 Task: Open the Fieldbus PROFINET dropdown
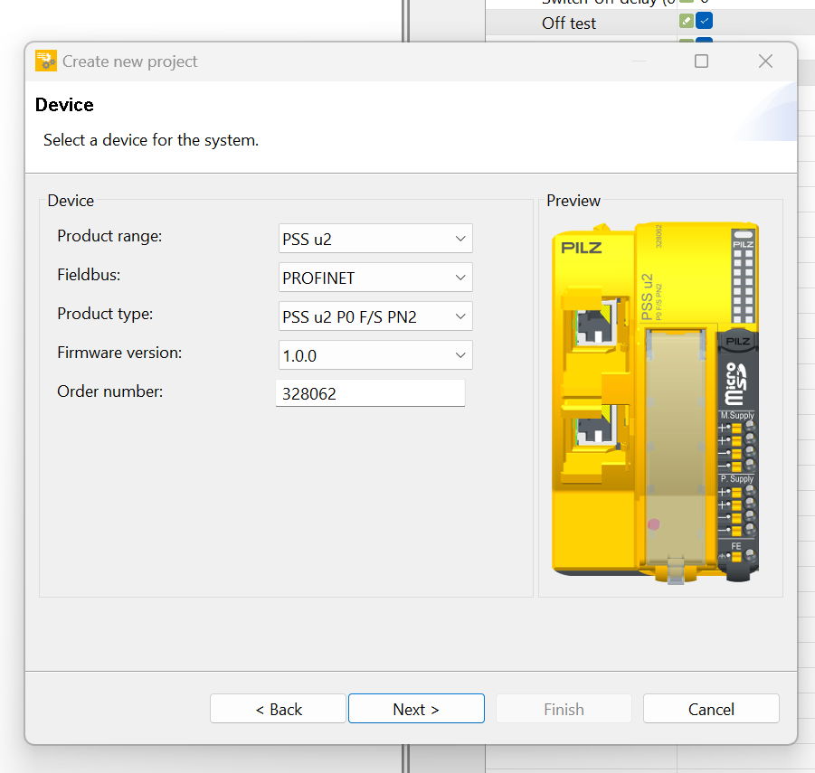pyautogui.click(x=375, y=278)
